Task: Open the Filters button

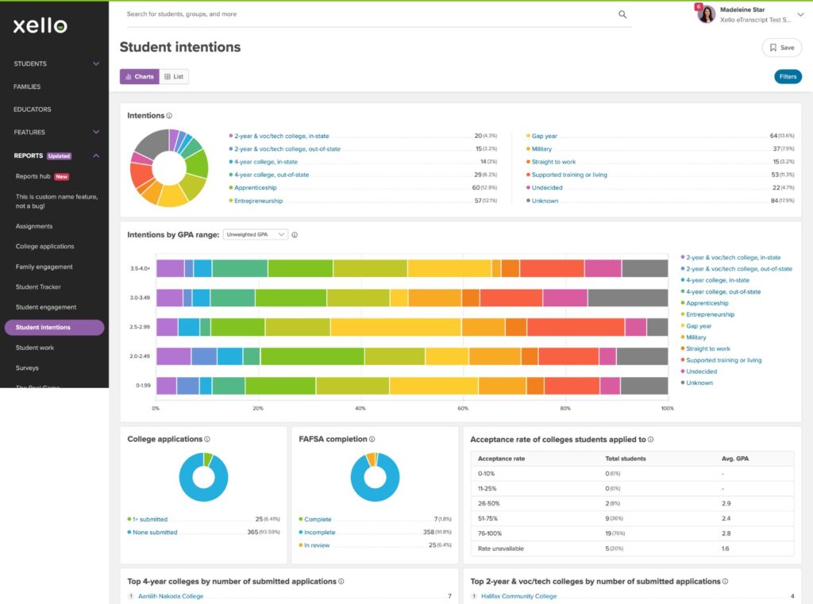Action: pyautogui.click(x=788, y=77)
